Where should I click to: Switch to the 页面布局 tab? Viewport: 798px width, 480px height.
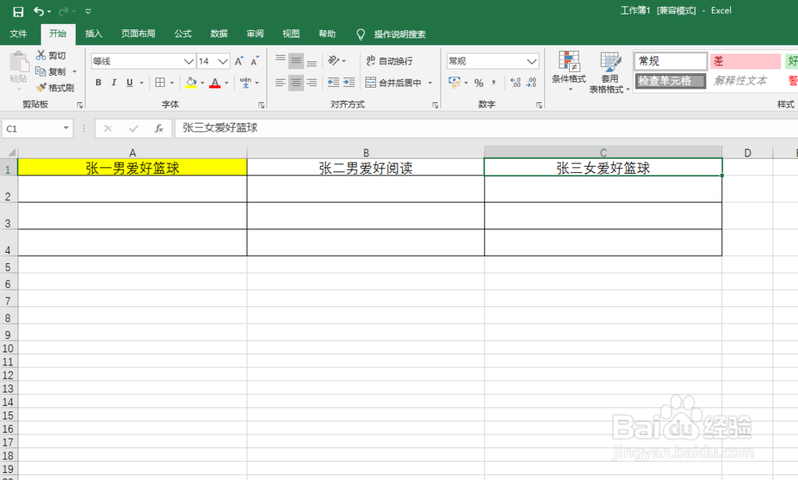[138, 33]
